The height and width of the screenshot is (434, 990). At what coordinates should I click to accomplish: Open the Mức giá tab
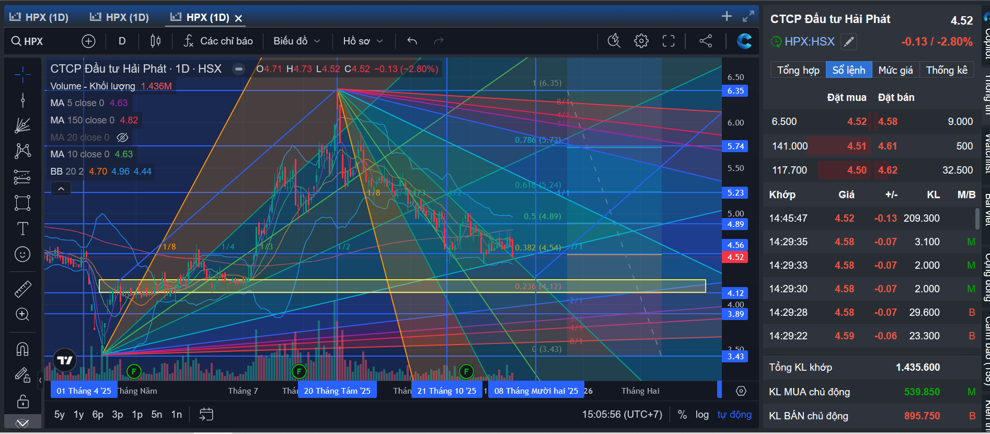click(895, 70)
